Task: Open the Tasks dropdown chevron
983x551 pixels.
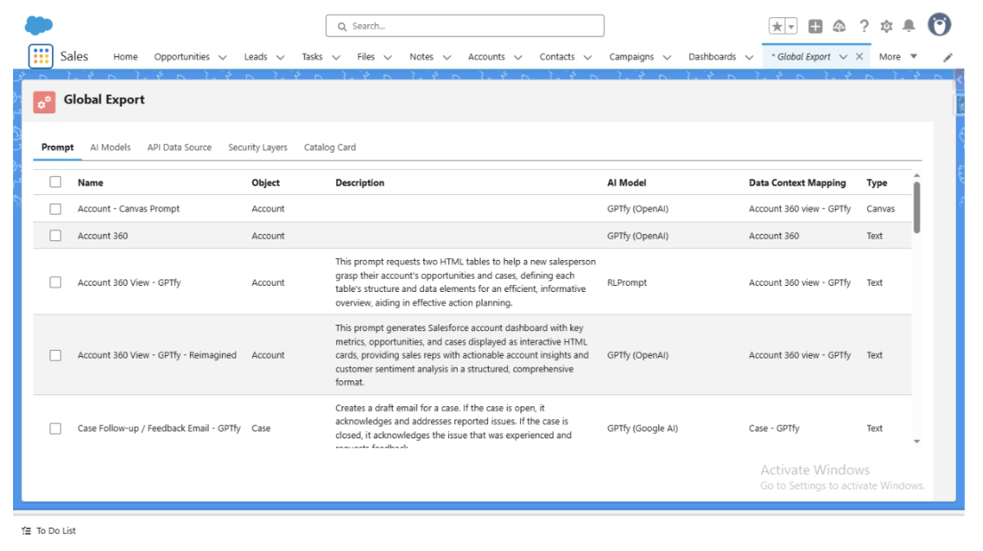Action: [336, 57]
